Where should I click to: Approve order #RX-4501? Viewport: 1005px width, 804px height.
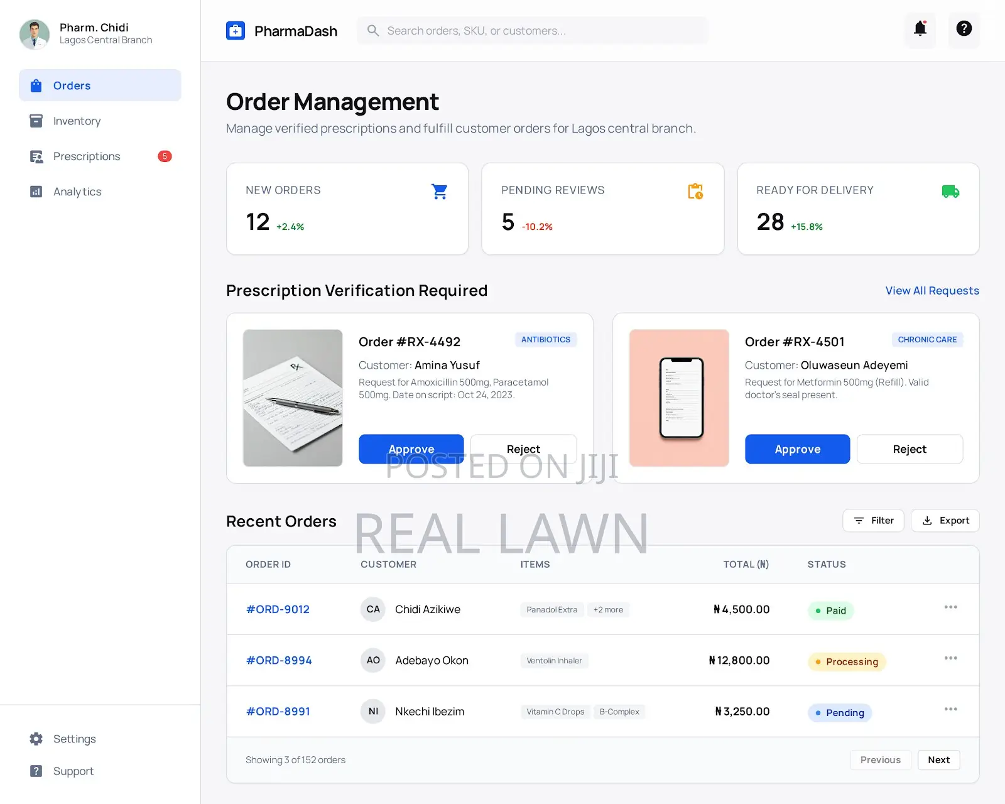point(798,449)
